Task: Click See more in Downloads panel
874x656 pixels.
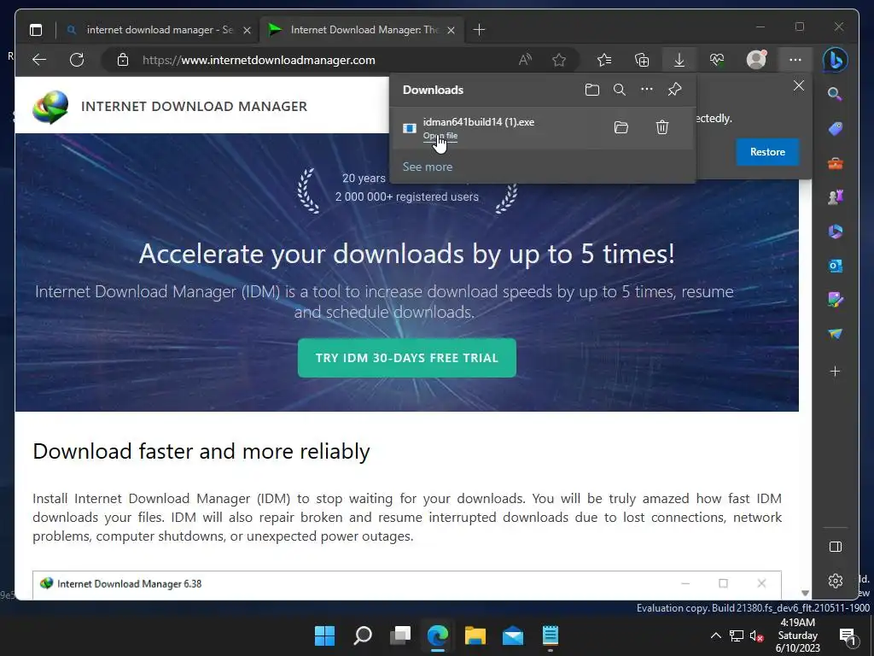Action: pos(428,167)
